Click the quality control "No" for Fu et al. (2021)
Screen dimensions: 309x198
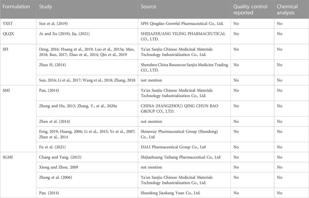click(236, 147)
